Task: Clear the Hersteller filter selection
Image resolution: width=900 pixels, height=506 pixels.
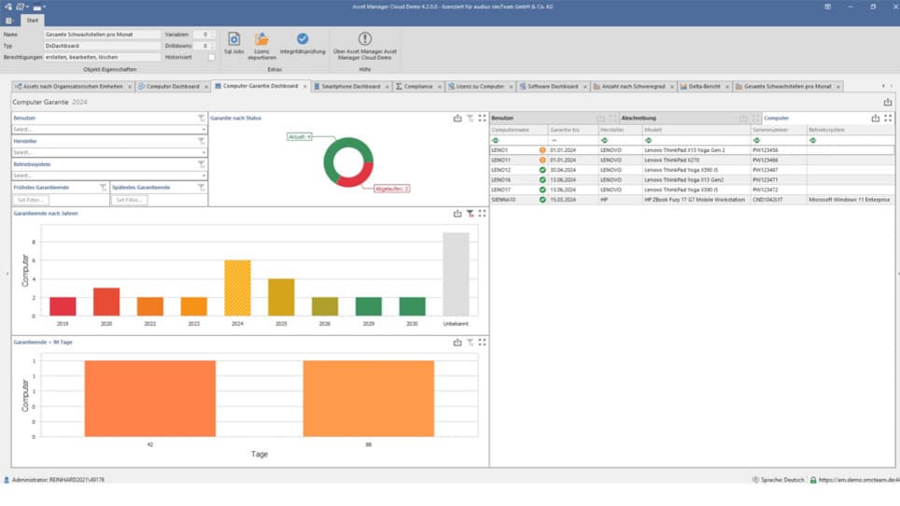Action: click(201, 141)
